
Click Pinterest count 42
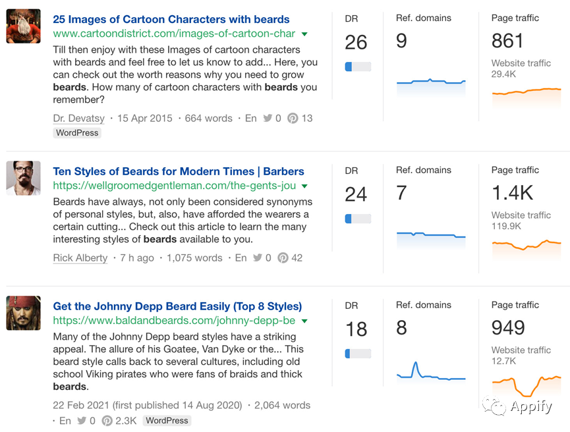pos(297,258)
